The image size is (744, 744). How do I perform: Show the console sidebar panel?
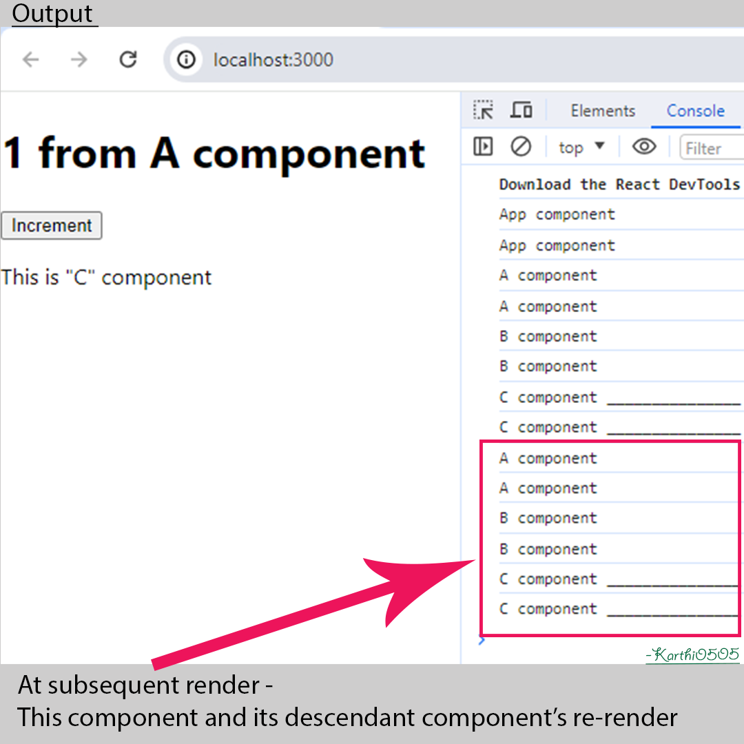click(x=483, y=147)
